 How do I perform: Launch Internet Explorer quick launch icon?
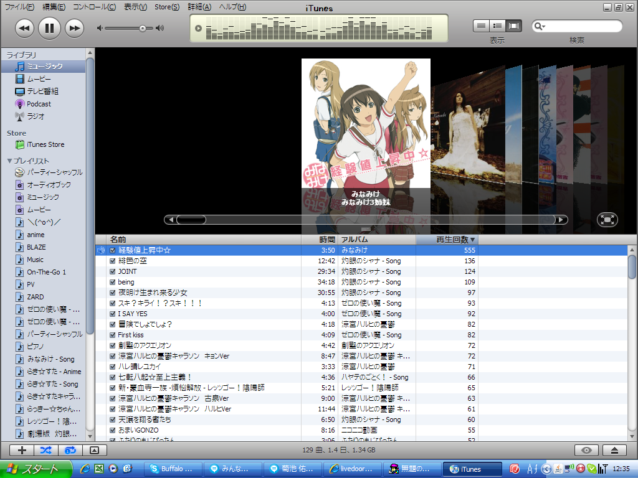click(85, 469)
